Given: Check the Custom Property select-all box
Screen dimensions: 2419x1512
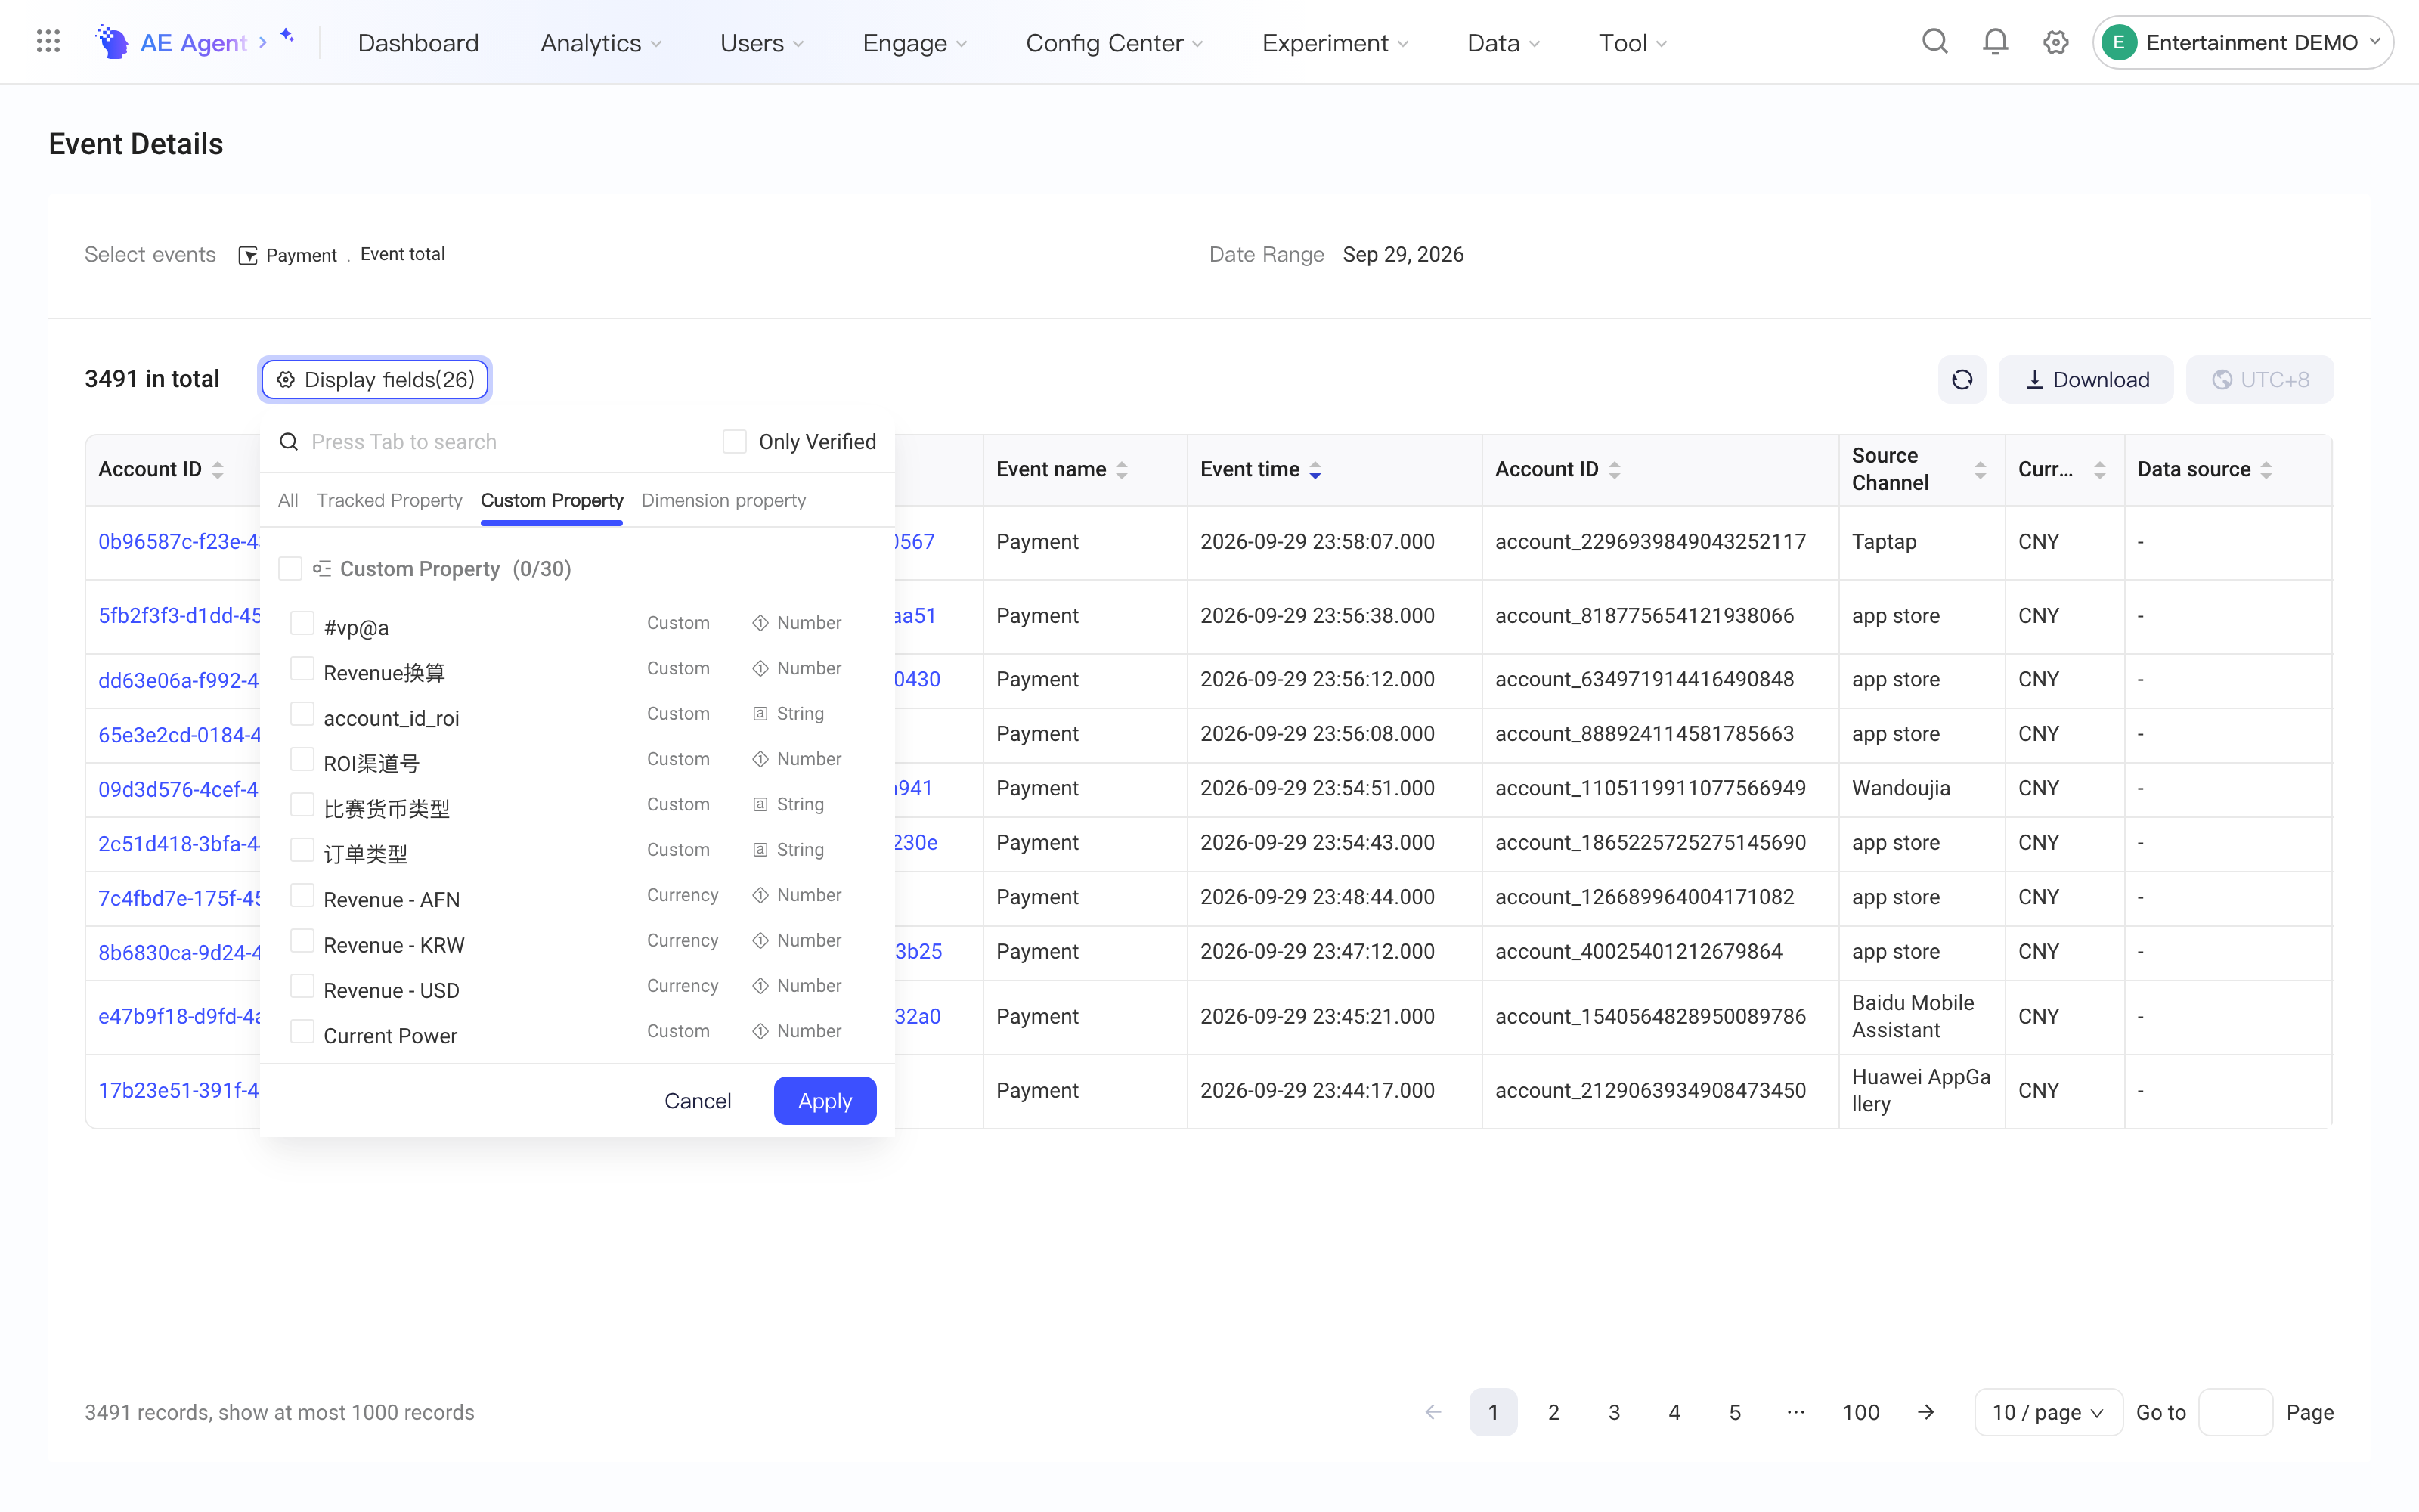Looking at the screenshot, I should pos(290,569).
